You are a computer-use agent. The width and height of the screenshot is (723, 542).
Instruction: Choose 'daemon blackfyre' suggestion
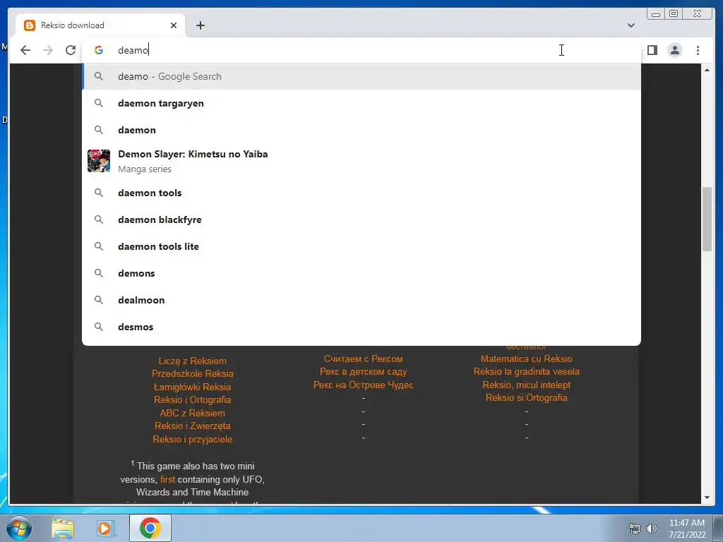361,219
